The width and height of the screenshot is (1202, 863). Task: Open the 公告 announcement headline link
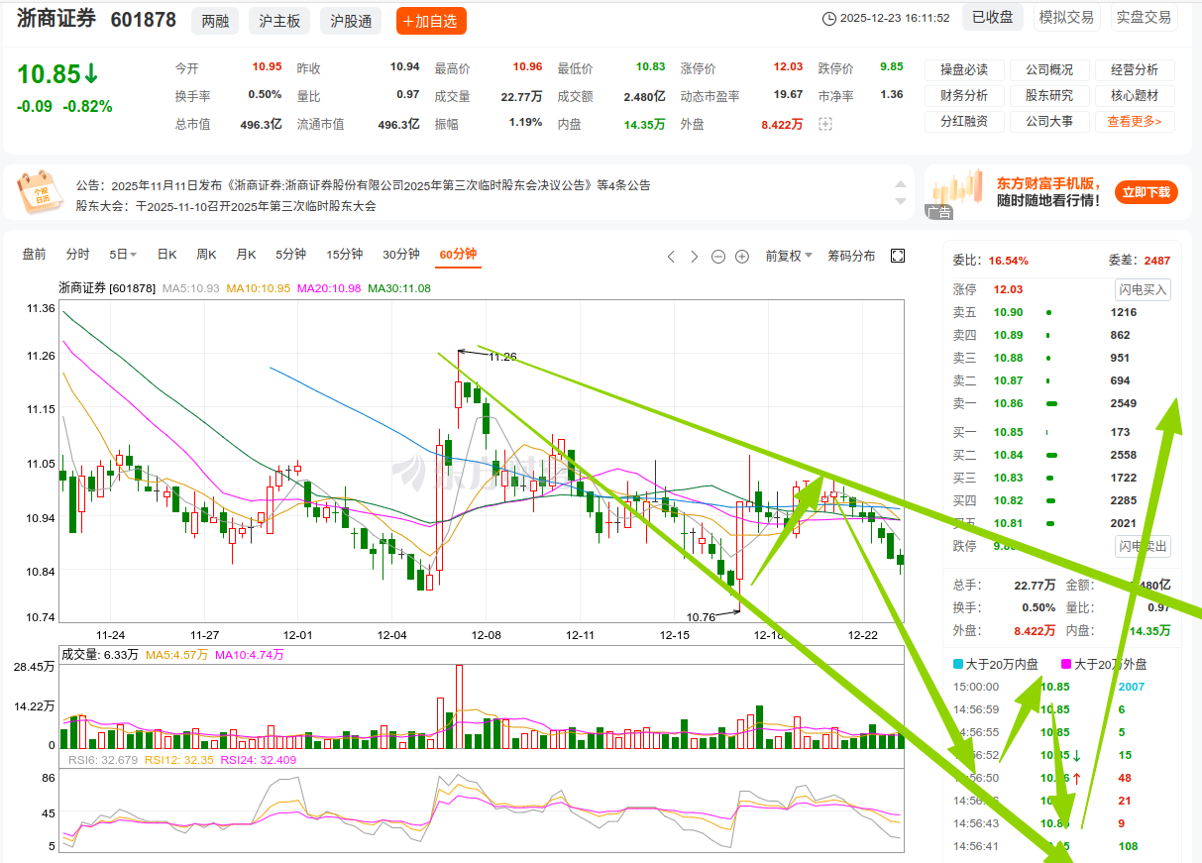point(364,185)
